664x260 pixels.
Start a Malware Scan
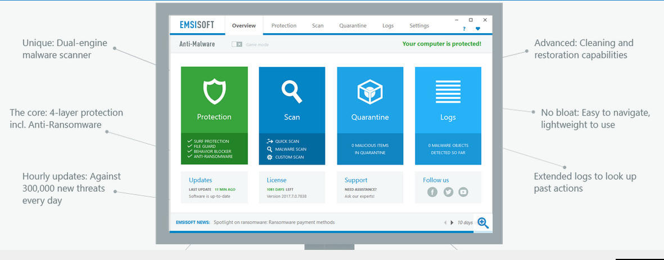(x=290, y=149)
